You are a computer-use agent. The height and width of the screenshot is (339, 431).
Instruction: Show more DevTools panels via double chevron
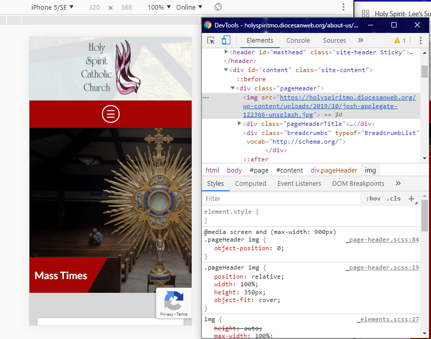(x=361, y=41)
